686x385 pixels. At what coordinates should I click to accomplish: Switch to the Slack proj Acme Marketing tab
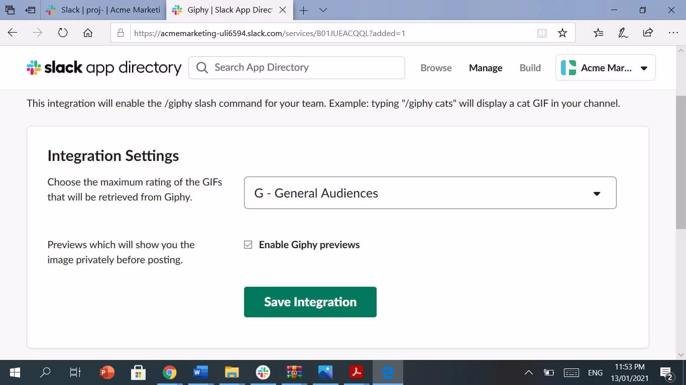(x=105, y=10)
